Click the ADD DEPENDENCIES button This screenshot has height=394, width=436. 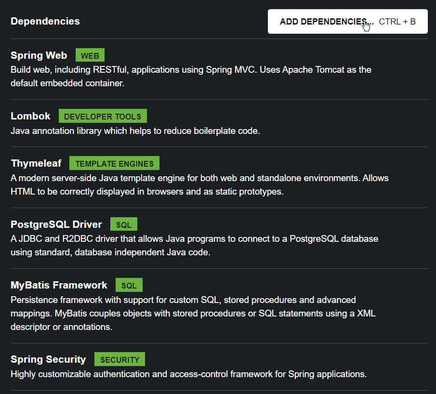coord(347,21)
